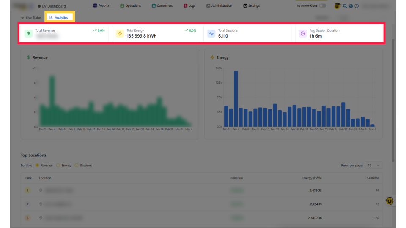Sort top locations by Energy
Screen dimensions: 406x228
click(58, 165)
